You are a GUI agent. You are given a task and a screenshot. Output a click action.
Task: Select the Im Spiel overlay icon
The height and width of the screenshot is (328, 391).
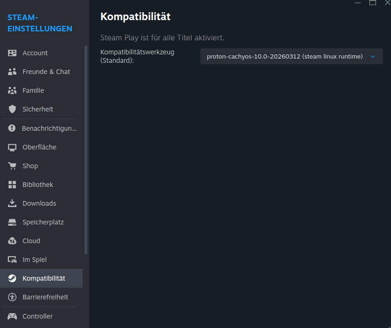coord(12,259)
